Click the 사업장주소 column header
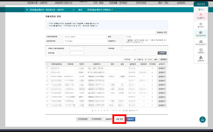213x132 pixels. tap(97, 64)
